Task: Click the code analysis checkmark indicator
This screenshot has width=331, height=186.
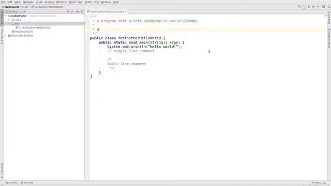Action: pos(325,16)
